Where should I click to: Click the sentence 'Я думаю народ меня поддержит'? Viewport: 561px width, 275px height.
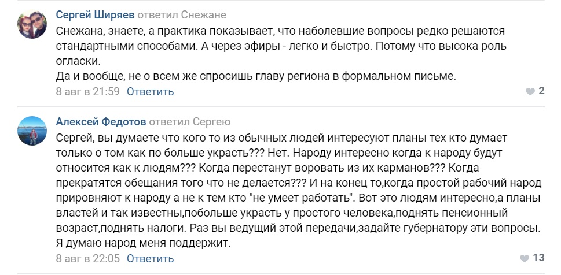144,244
